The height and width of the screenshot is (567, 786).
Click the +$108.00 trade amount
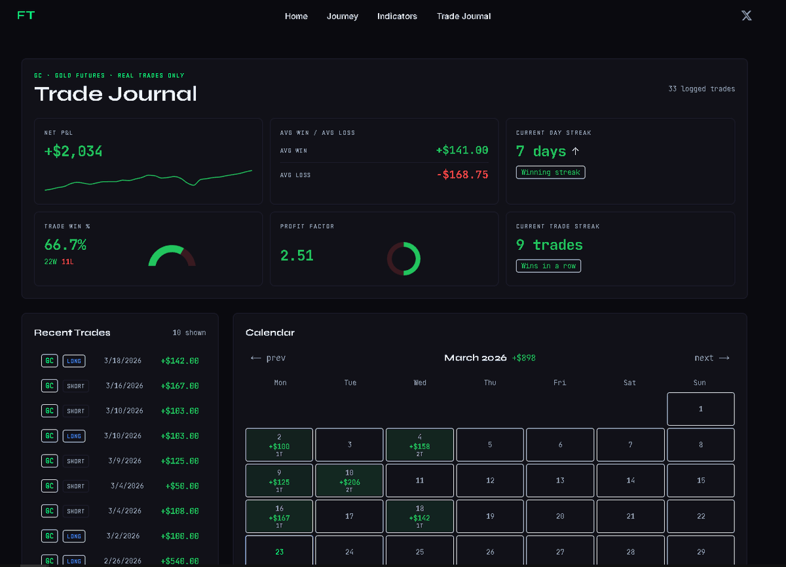click(179, 511)
